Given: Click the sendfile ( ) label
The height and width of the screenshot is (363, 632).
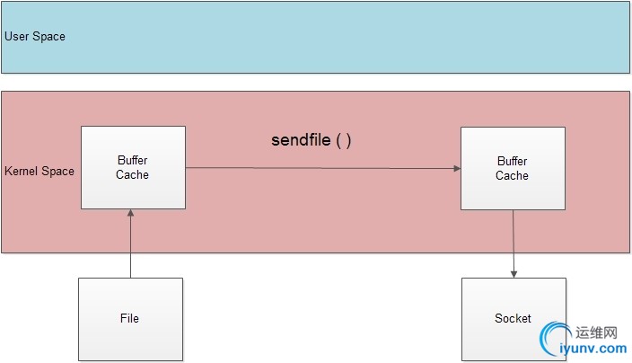Looking at the screenshot, I should [x=312, y=140].
